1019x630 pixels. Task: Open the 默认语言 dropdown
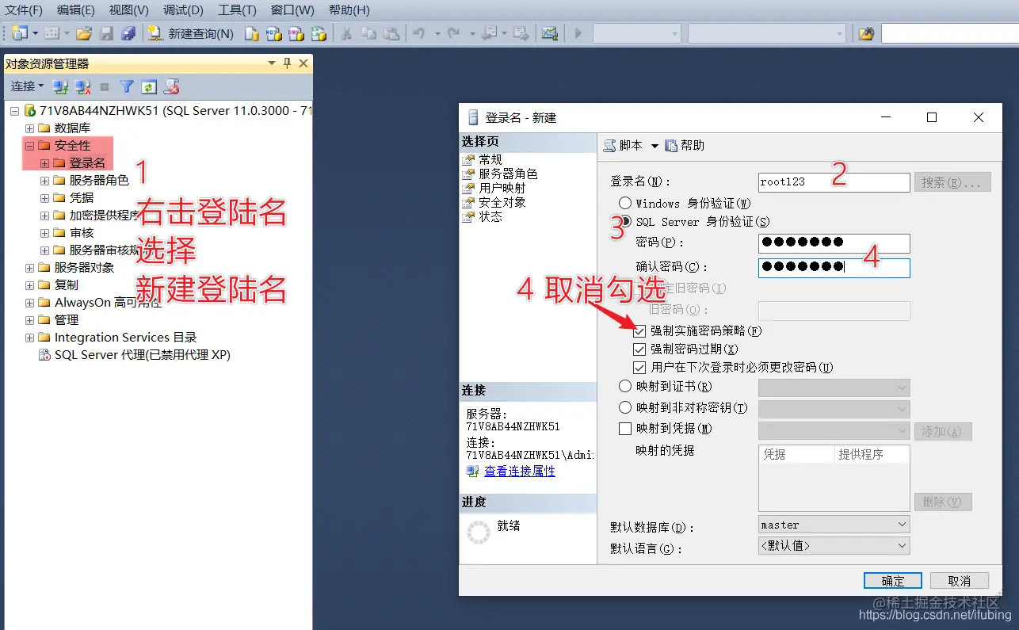pyautogui.click(x=903, y=545)
